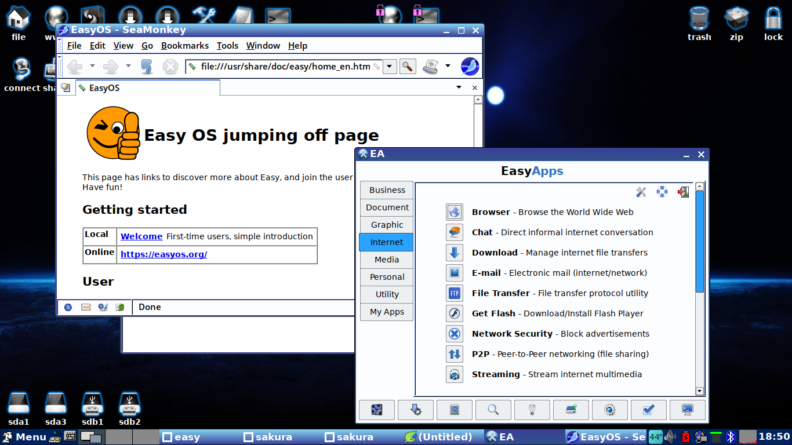Open the P2P networking icon

pyautogui.click(x=455, y=354)
